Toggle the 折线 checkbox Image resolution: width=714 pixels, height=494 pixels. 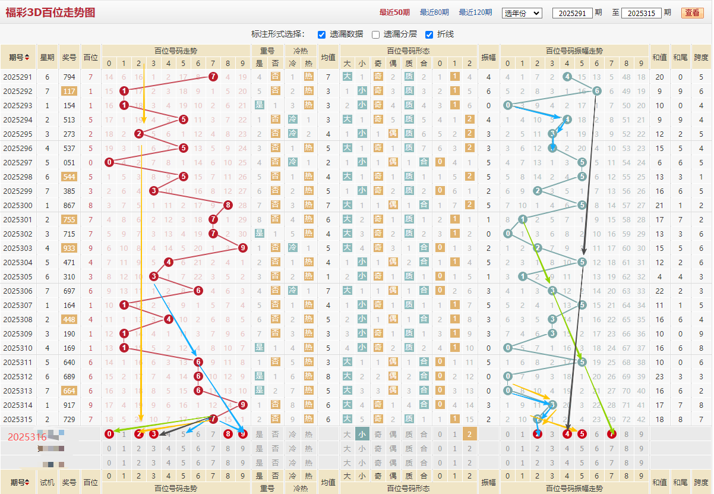[429, 34]
